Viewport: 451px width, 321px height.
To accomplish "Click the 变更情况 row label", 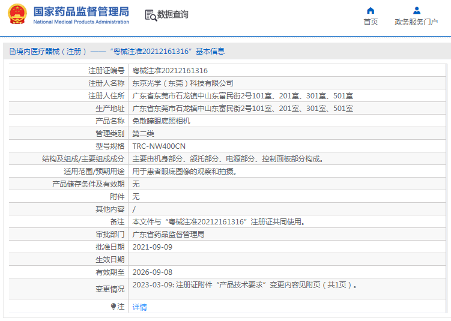I will tap(110, 289).
